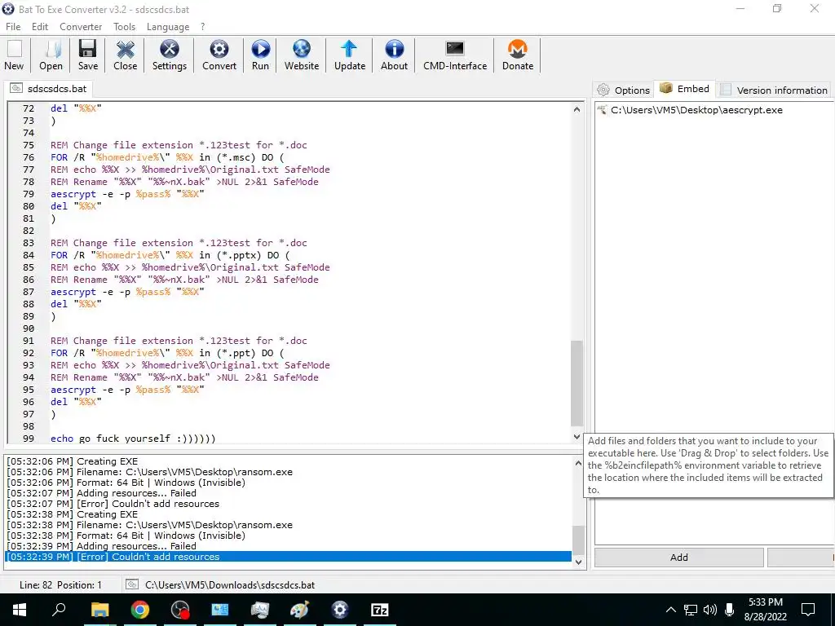Screen dimensions: 835x626
Task: Open the Tools menu
Action: [124, 27]
